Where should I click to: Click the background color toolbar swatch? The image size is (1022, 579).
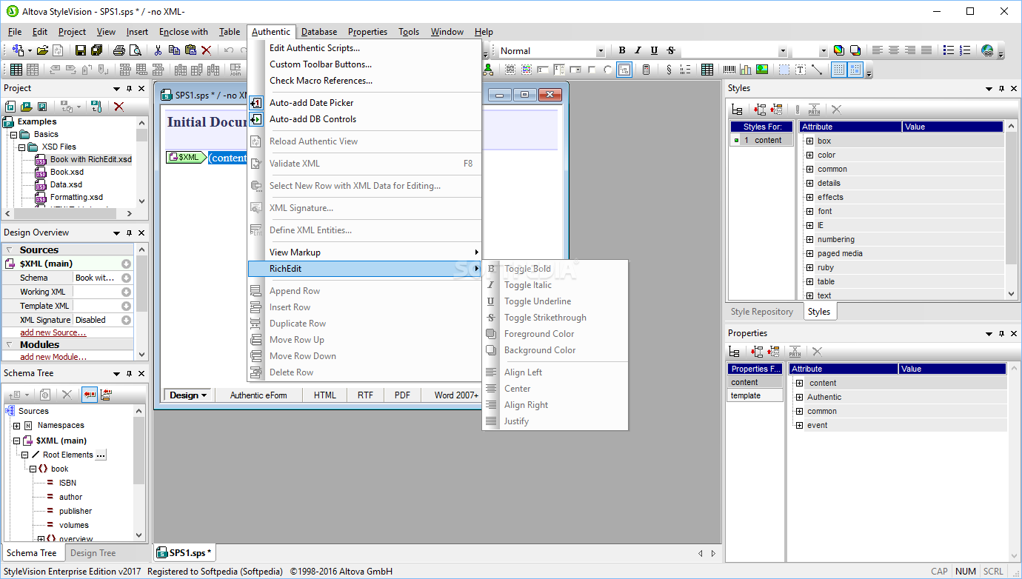pos(855,50)
